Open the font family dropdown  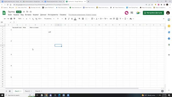(49, 19)
